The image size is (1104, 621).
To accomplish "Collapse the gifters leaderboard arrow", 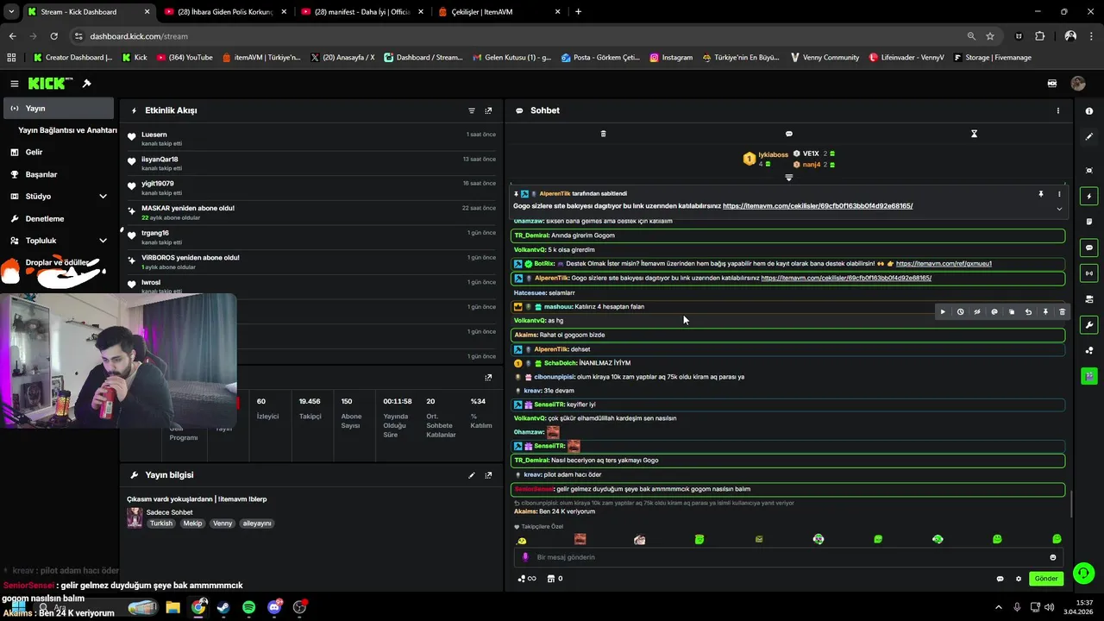I will pyautogui.click(x=788, y=177).
